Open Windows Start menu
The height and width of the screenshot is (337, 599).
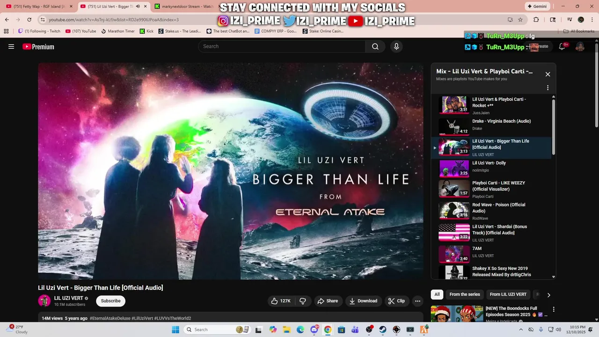[x=175, y=330]
